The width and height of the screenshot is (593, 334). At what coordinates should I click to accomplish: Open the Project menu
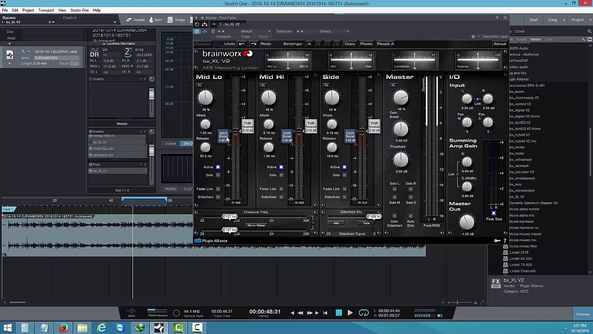[28, 10]
